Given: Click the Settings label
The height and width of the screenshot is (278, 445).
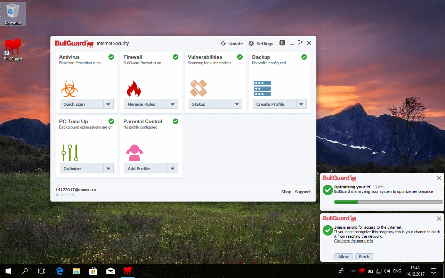Looking at the screenshot, I should (x=265, y=44).
